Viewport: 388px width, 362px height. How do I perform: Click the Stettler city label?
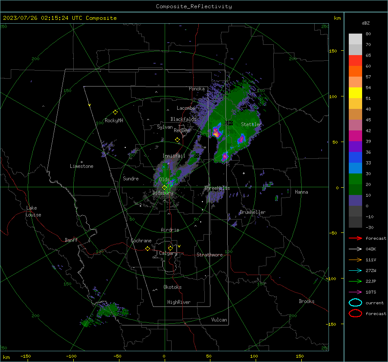[x=251, y=124]
